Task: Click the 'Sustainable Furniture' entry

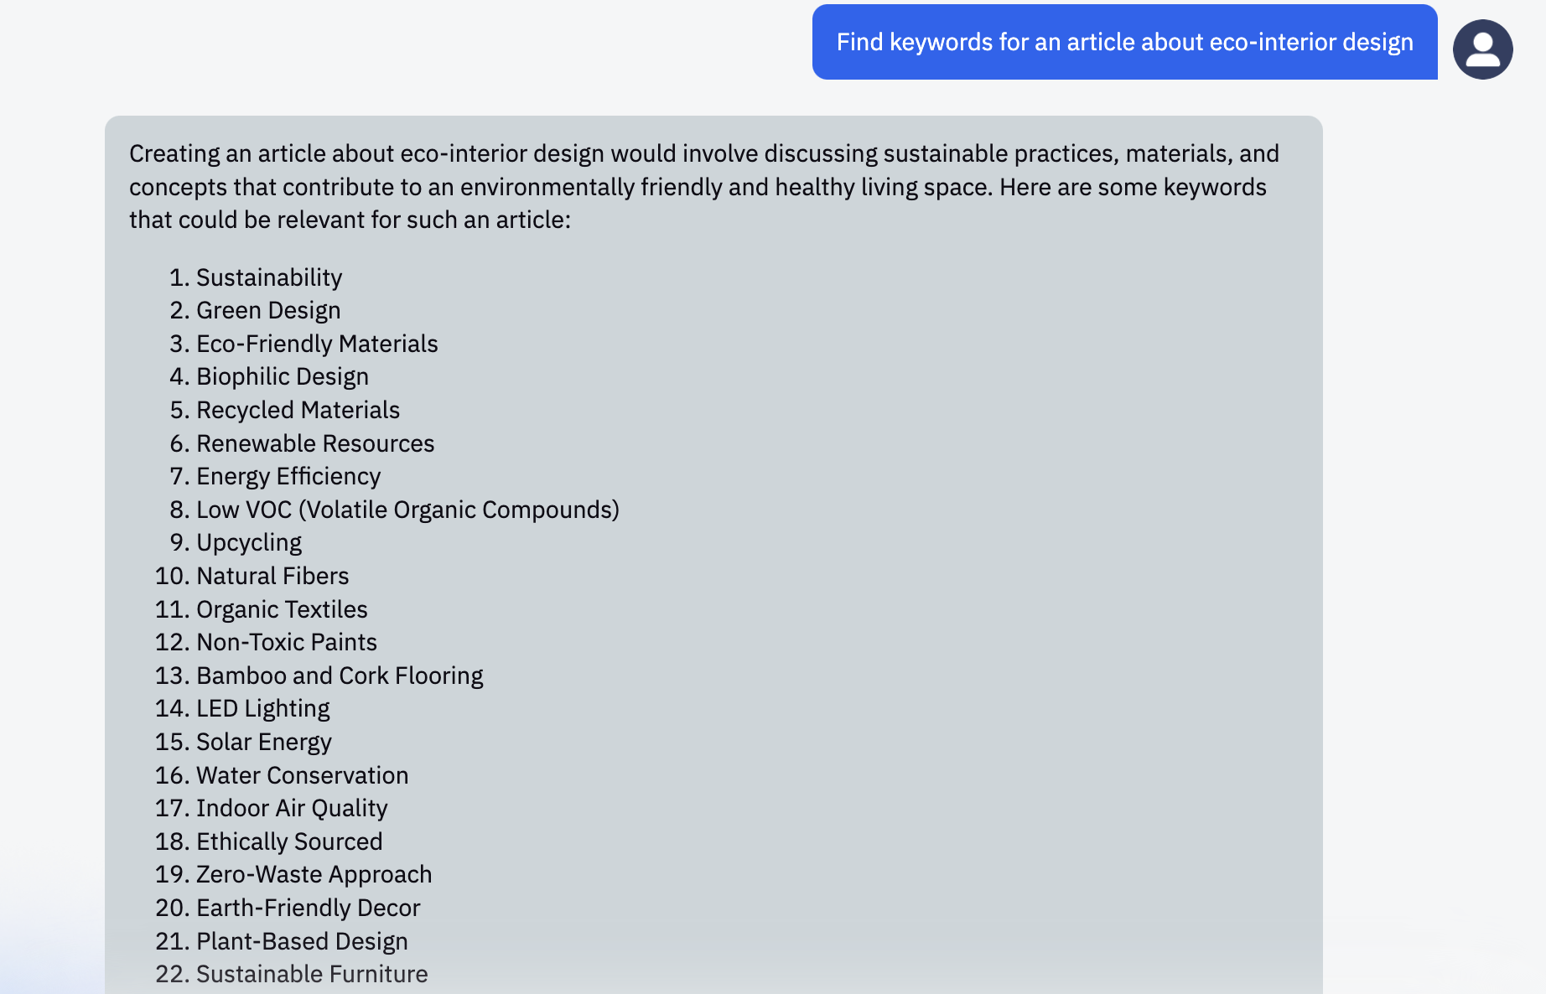Action: click(x=311, y=974)
